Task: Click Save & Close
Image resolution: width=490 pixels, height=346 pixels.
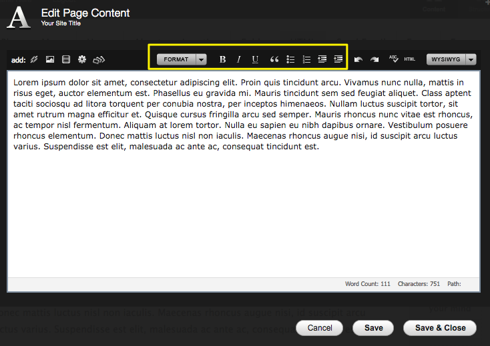Action: pos(439,328)
